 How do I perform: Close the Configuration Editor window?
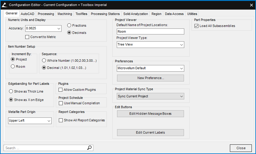[251, 5]
